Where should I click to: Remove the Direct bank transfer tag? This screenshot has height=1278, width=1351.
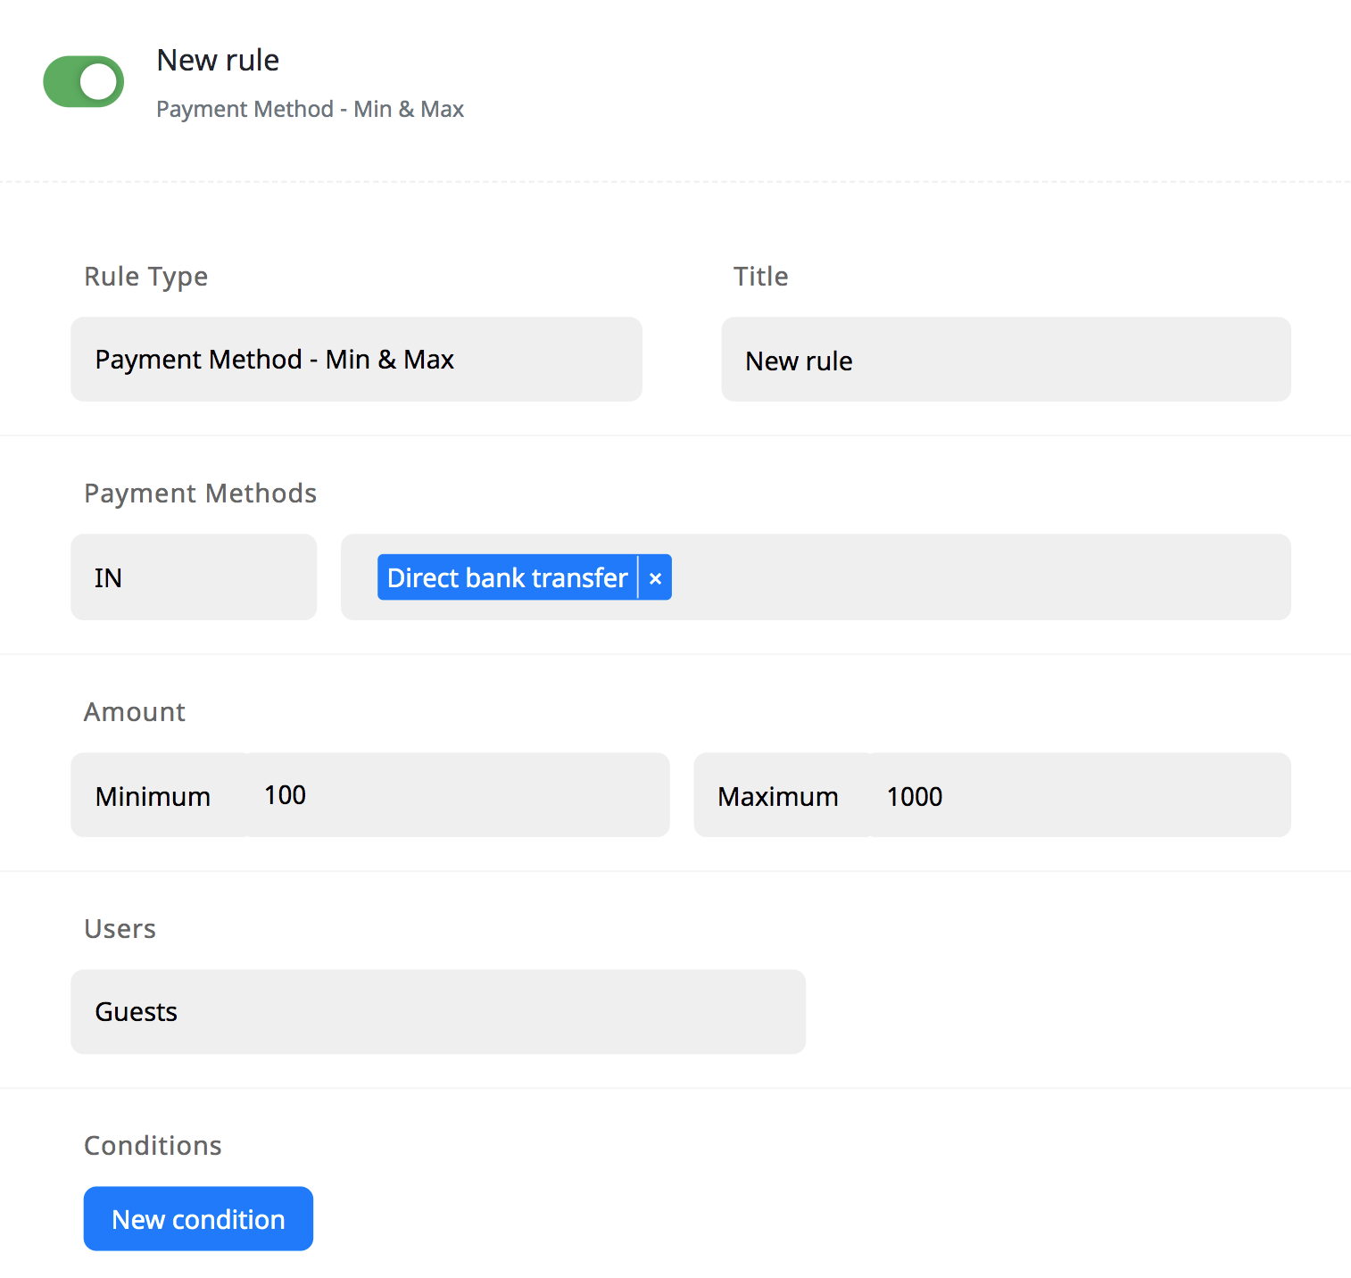point(655,578)
